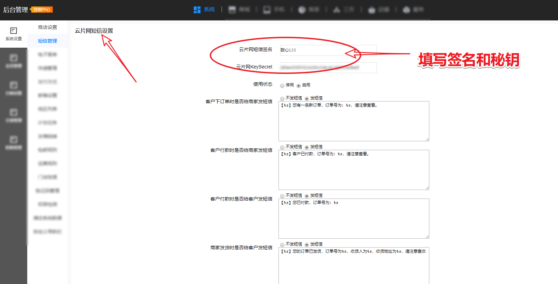Click the textarea containing 您有一条新订单

354,121
